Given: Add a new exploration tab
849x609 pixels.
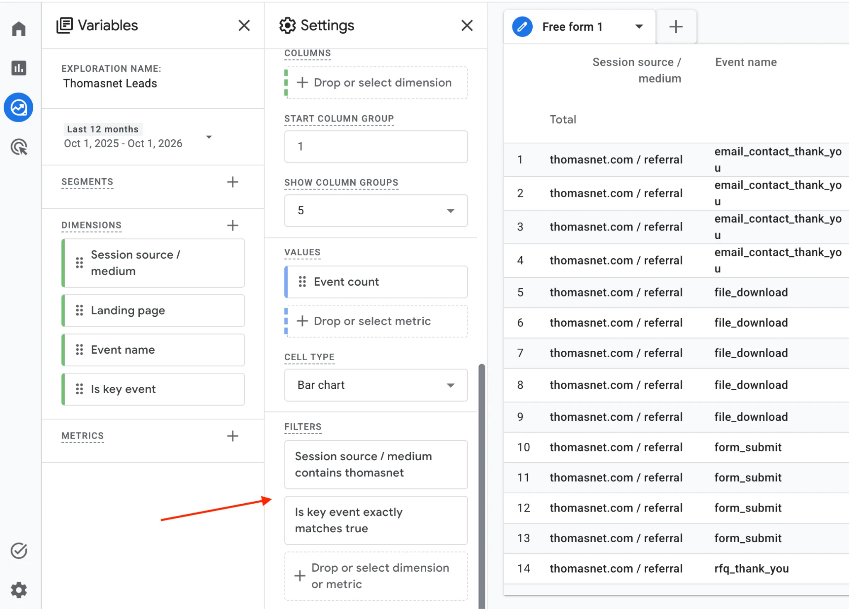Looking at the screenshot, I should point(676,27).
